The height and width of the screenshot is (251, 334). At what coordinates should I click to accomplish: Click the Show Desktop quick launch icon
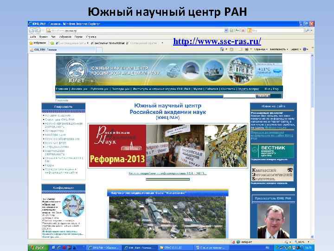tap(53, 248)
